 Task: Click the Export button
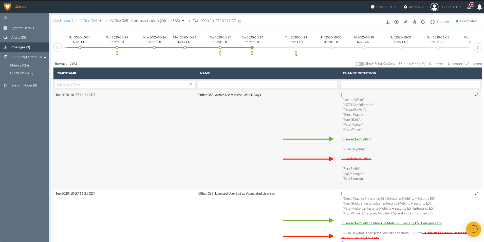pyautogui.click(x=455, y=64)
